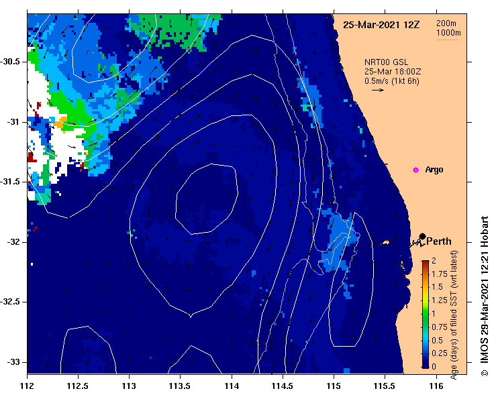Click the small Rottnest Island shape west of Perth
Viewport: 496px width, 397px height.
(385, 243)
